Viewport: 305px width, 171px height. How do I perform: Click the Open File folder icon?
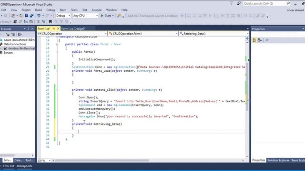pos(21,16)
